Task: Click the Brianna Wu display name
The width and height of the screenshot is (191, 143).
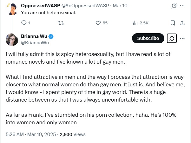Action: pyautogui.click(x=34, y=36)
